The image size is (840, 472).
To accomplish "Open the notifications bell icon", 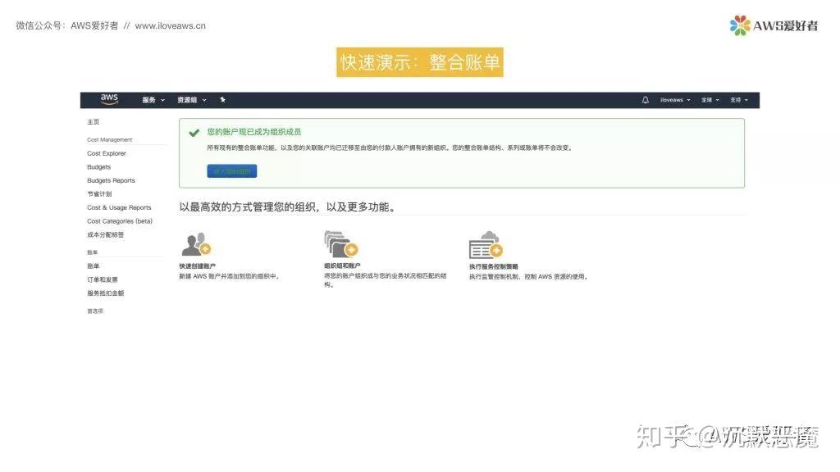I will point(645,99).
